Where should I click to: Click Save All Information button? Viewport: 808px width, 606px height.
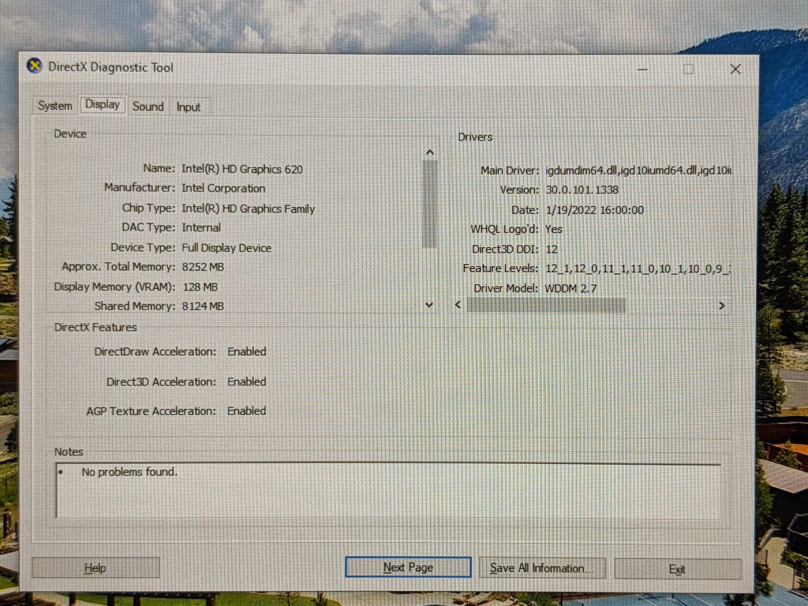[541, 569]
